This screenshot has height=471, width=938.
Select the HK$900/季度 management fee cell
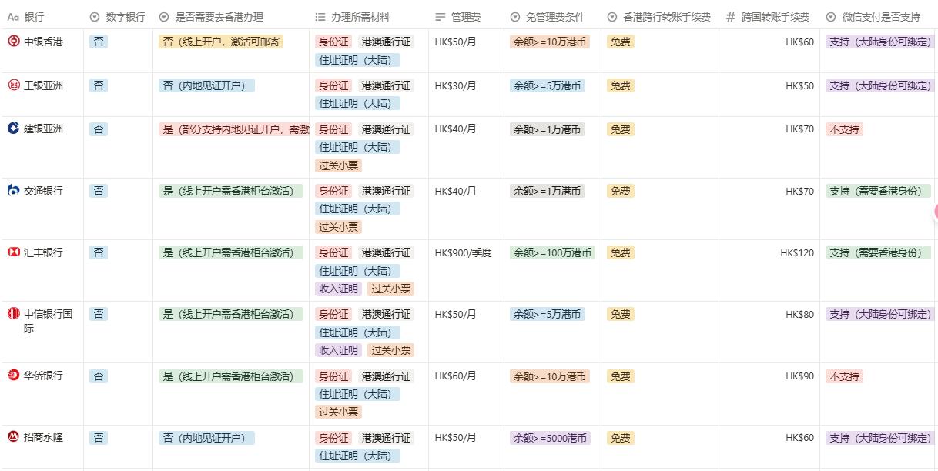pyautogui.click(x=463, y=252)
